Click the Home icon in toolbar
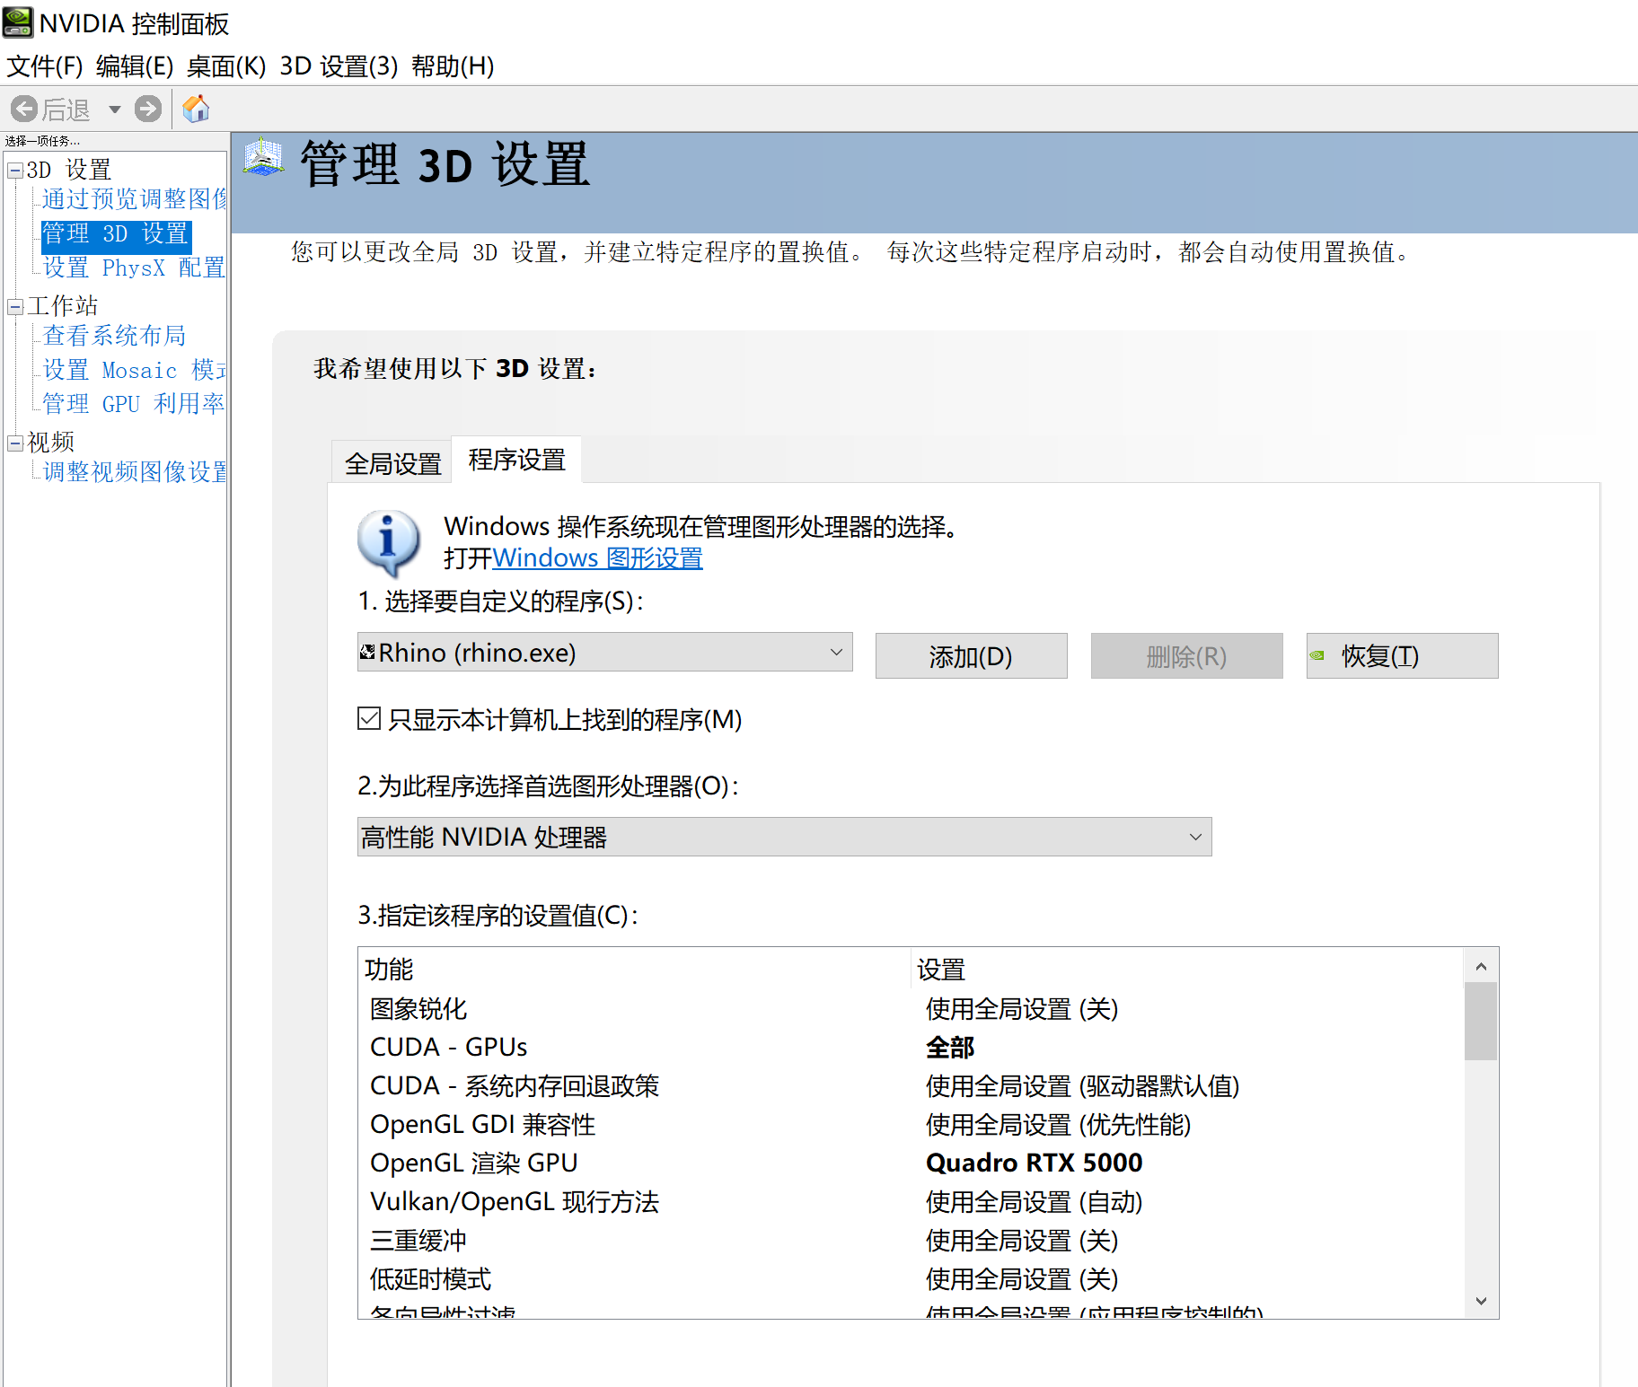This screenshot has height=1387, width=1638. pos(196,110)
